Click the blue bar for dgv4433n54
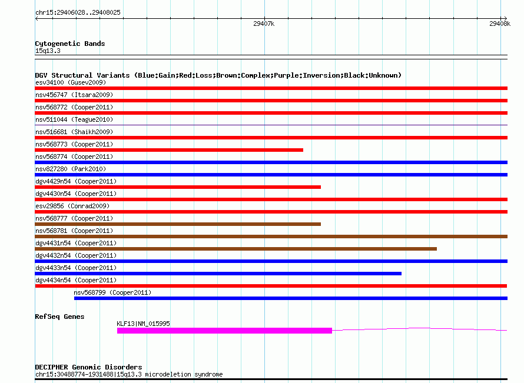The image size is (524, 383). (218, 274)
